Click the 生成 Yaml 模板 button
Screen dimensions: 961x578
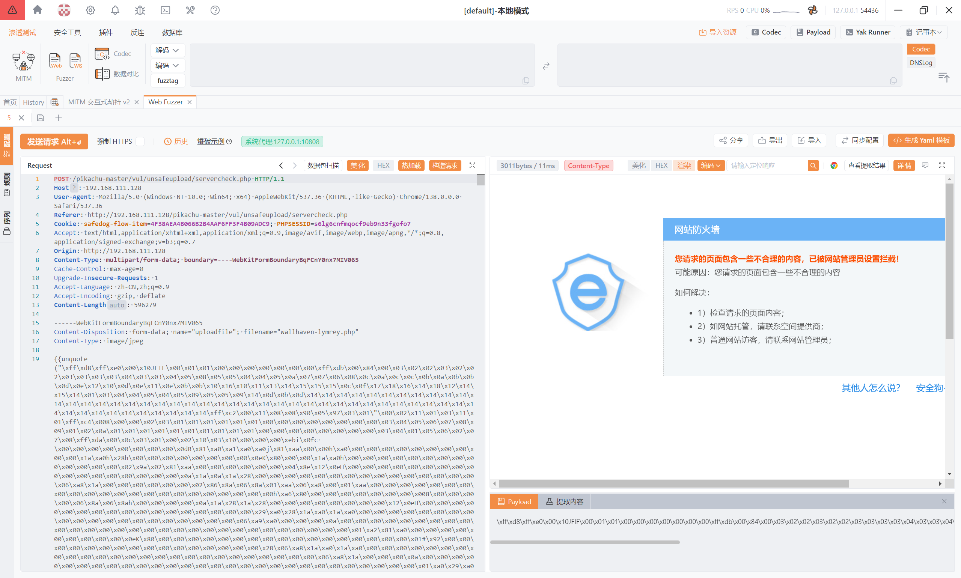921,140
